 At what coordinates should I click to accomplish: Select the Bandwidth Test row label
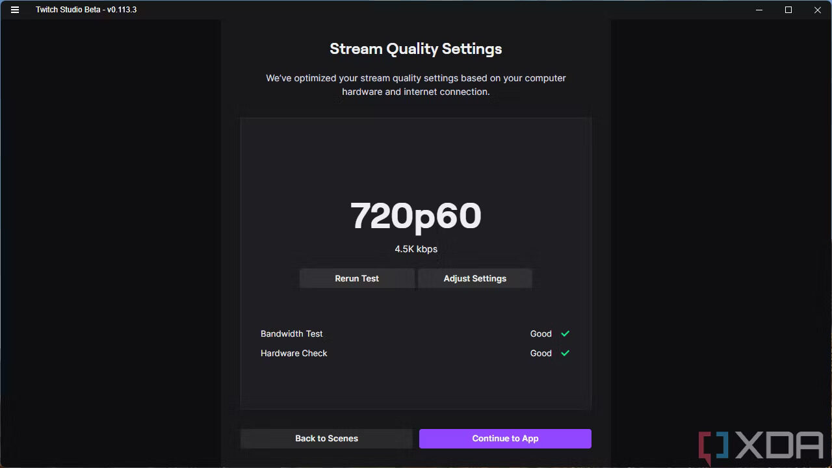[292, 333]
